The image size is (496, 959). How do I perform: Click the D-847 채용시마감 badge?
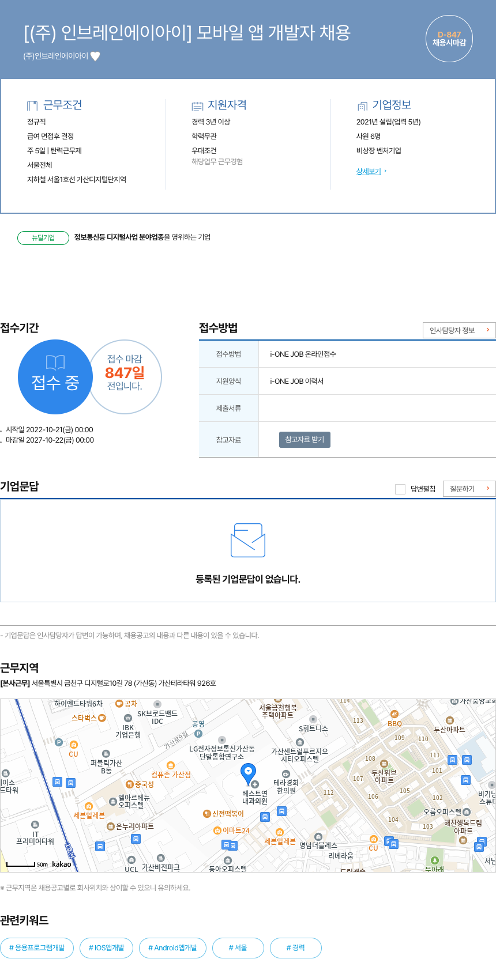coord(449,39)
